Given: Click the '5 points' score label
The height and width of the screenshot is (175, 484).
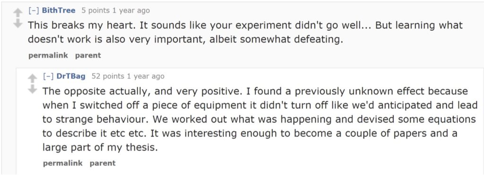Looking at the screenshot, I should click(x=95, y=10).
